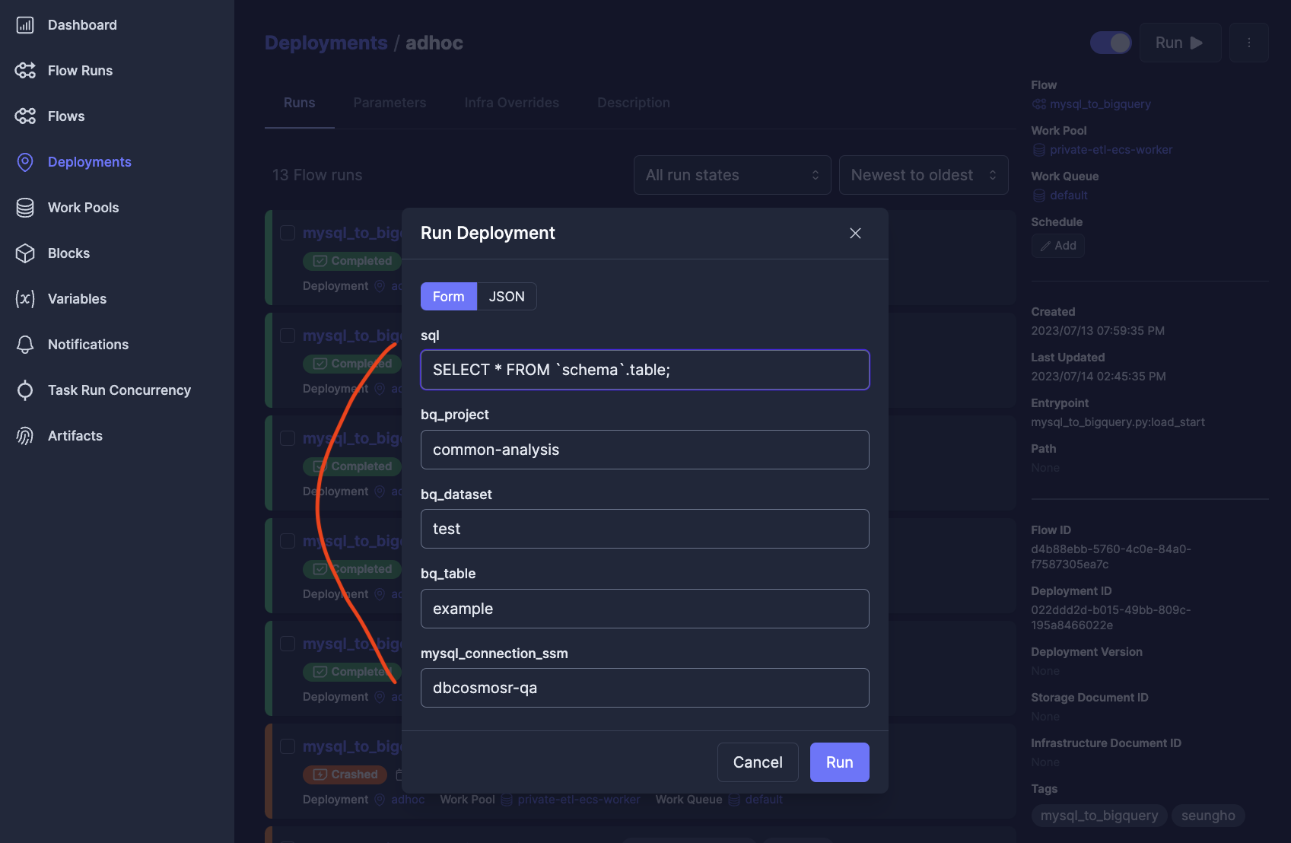Toggle the deployment enabled switch
The height and width of the screenshot is (843, 1291).
tap(1111, 43)
